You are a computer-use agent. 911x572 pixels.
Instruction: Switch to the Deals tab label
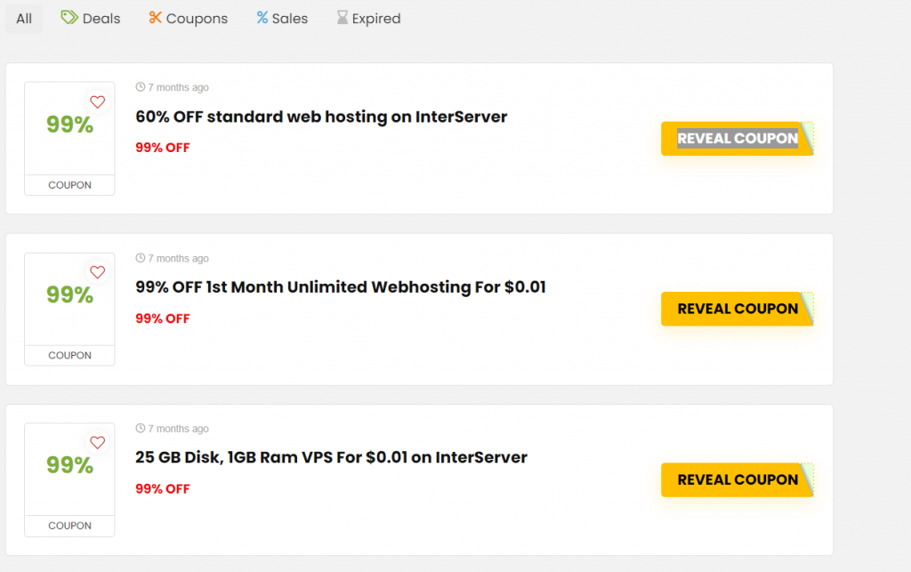pos(101,19)
